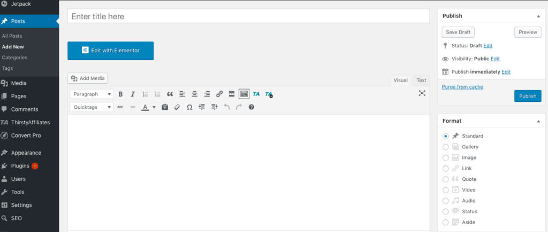
Task: Open the Paragraph format dropdown
Action: pyautogui.click(x=92, y=94)
